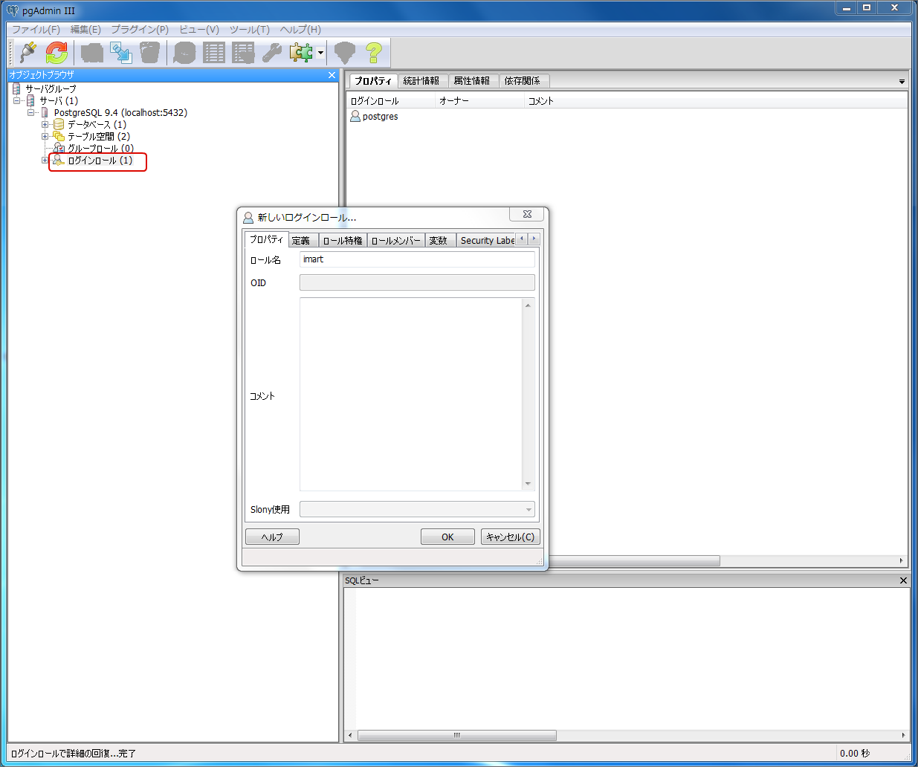Click the キャンセル(C) button
Image resolution: width=918 pixels, height=767 pixels.
click(511, 537)
